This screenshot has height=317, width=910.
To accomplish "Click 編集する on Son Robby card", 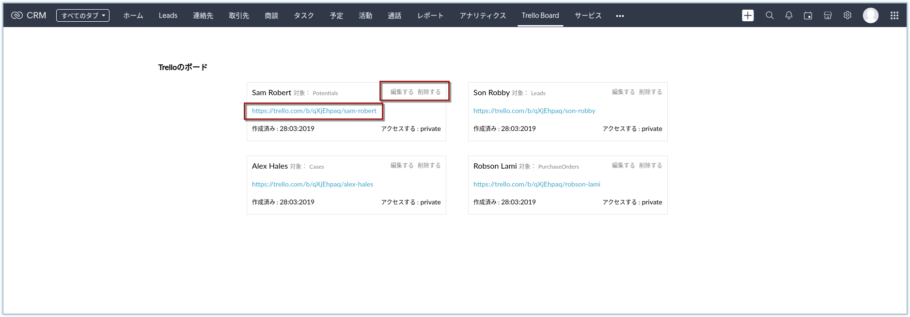I will (x=624, y=92).
